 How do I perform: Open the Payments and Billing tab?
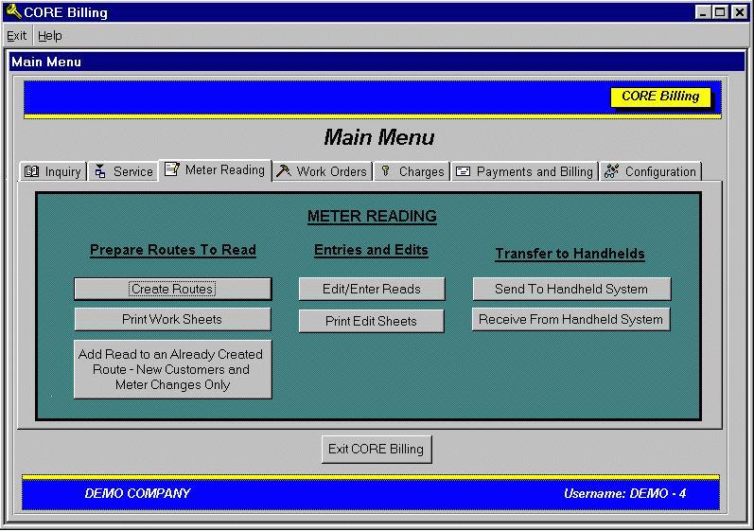click(x=525, y=171)
